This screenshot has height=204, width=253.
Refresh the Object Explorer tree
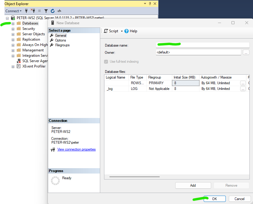tap(53, 11)
